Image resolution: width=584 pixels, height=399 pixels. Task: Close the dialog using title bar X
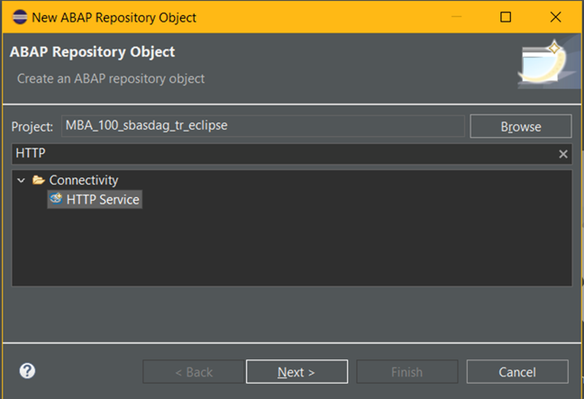(x=553, y=17)
